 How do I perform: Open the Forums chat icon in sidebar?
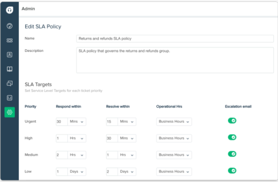click(9, 84)
